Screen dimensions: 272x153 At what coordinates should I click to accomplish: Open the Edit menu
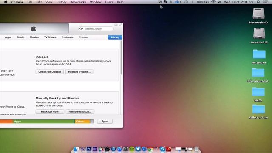(39, 2)
